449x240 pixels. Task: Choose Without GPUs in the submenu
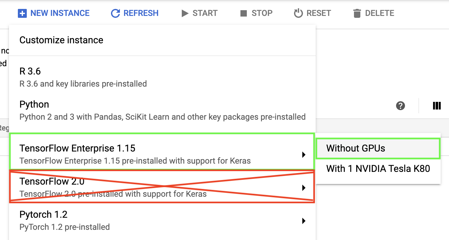pos(378,148)
